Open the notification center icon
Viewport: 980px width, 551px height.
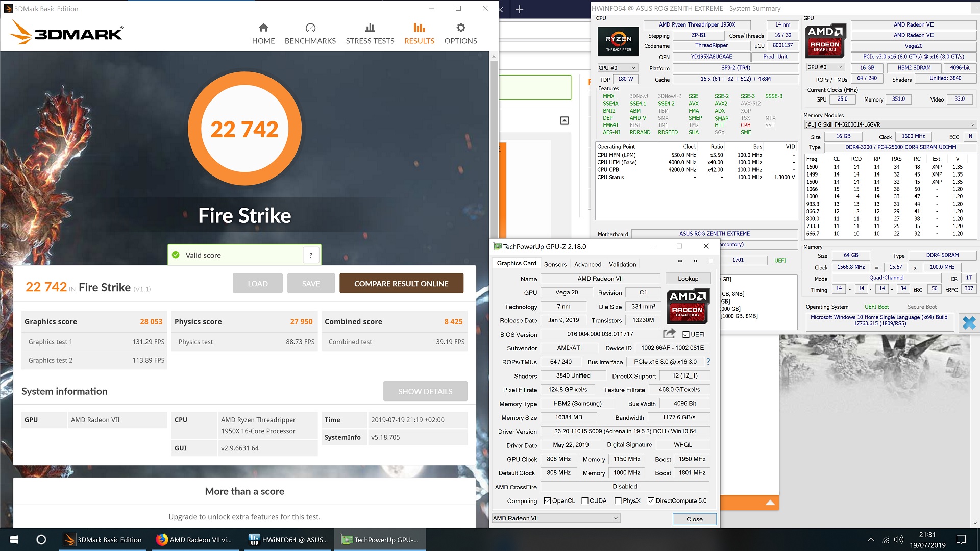pos(961,540)
